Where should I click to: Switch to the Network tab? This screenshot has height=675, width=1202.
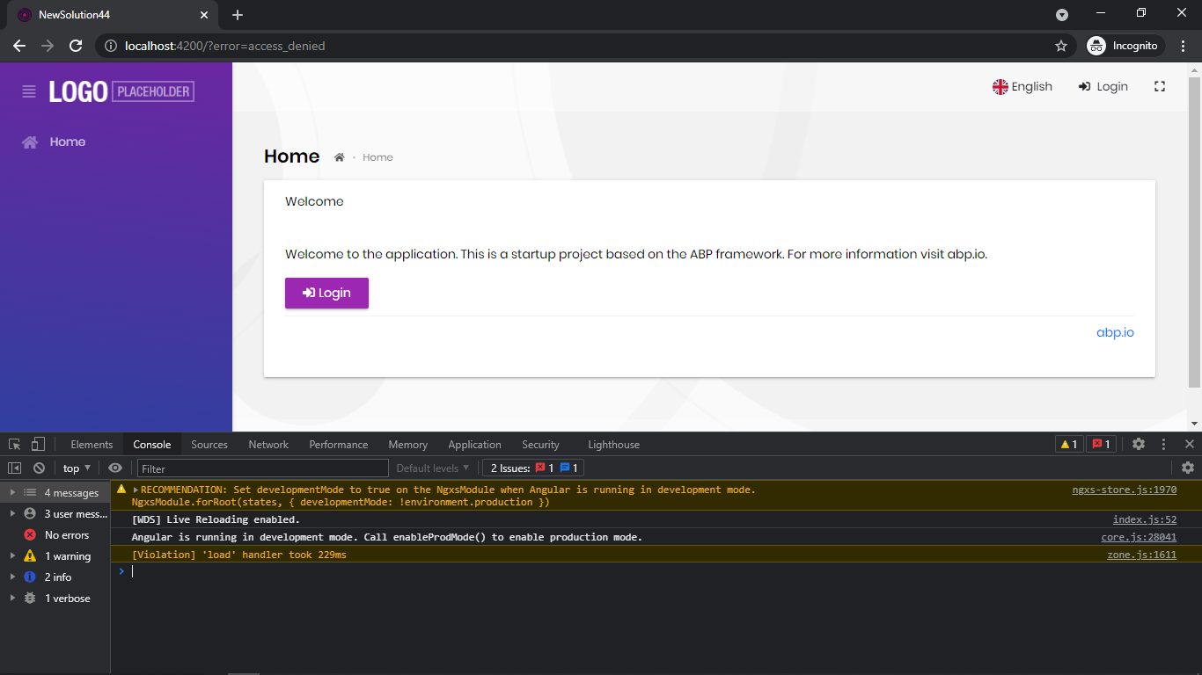coord(268,445)
